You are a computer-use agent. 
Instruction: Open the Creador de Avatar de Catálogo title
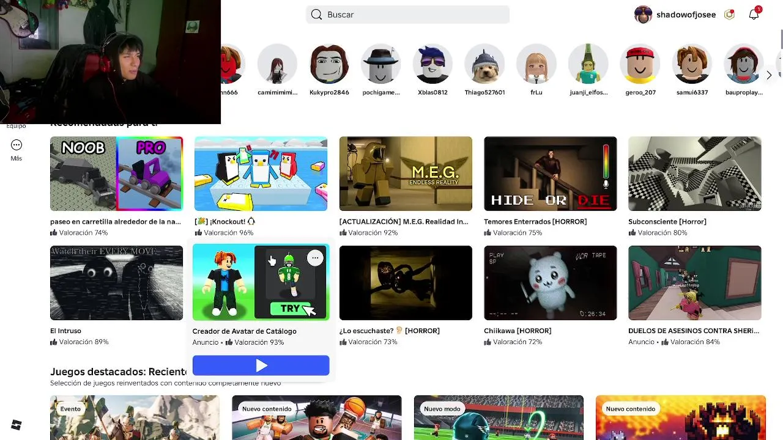click(244, 331)
